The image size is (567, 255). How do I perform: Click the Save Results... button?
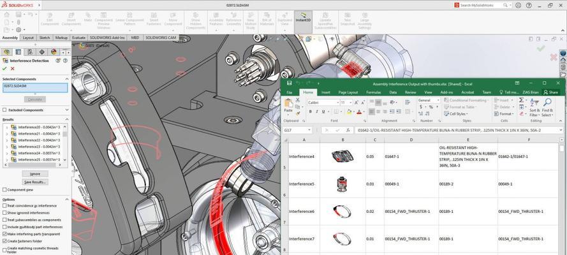coord(35,182)
